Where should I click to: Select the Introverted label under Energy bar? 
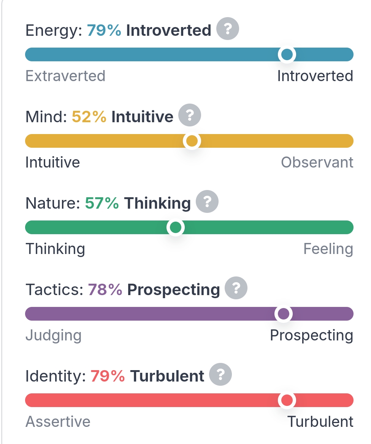(315, 76)
